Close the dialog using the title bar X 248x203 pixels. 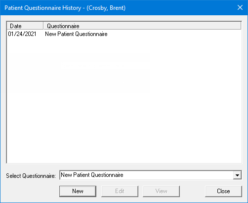tap(240, 7)
